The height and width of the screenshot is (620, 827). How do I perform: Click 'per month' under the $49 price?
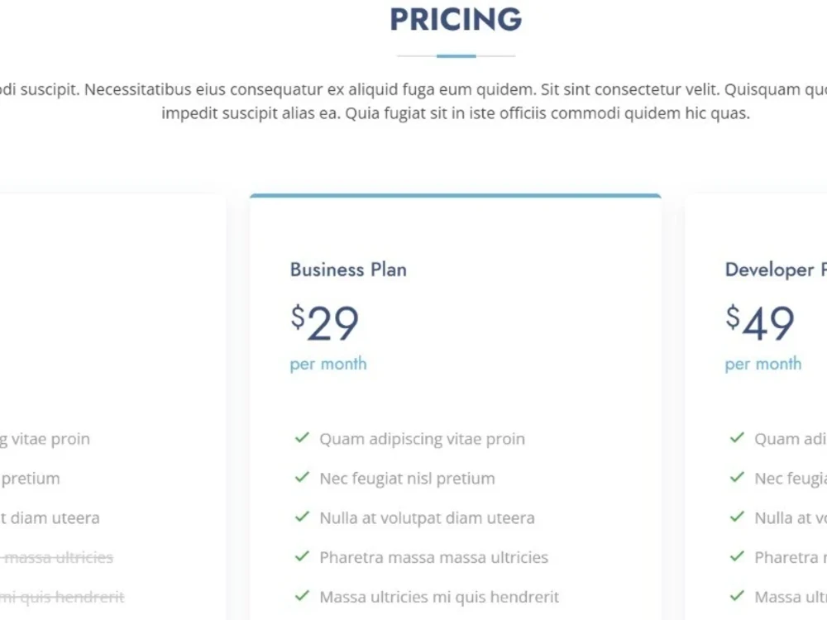coord(763,365)
